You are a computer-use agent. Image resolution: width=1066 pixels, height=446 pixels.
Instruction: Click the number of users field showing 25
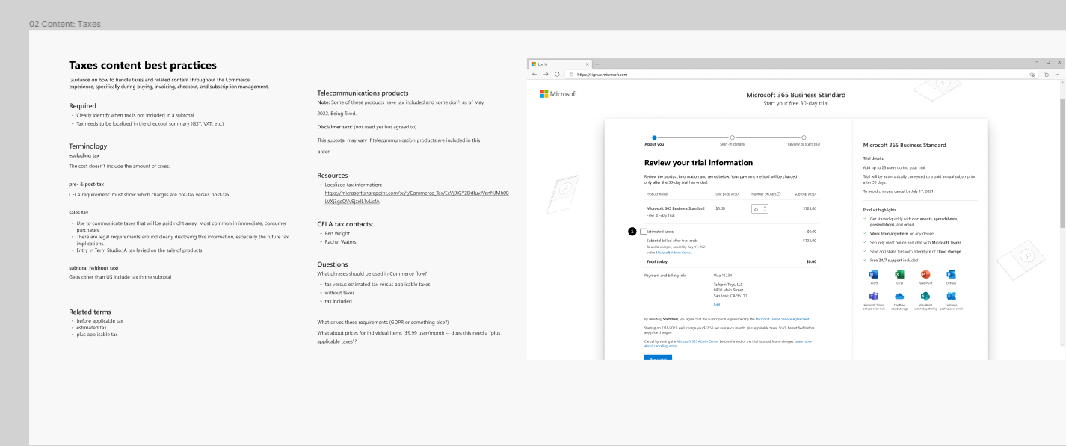click(x=760, y=209)
